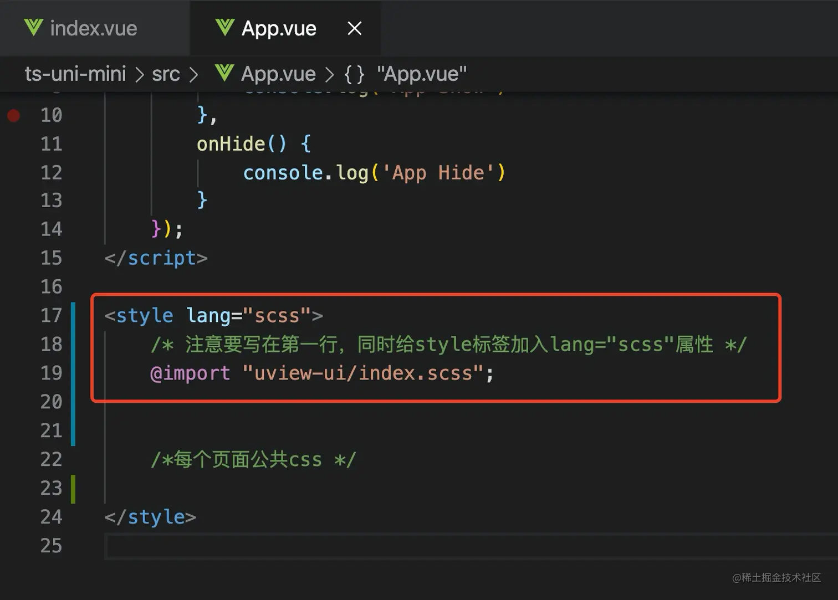The height and width of the screenshot is (600, 838).
Task: Click the @import keyword on line 19
Action: point(190,373)
